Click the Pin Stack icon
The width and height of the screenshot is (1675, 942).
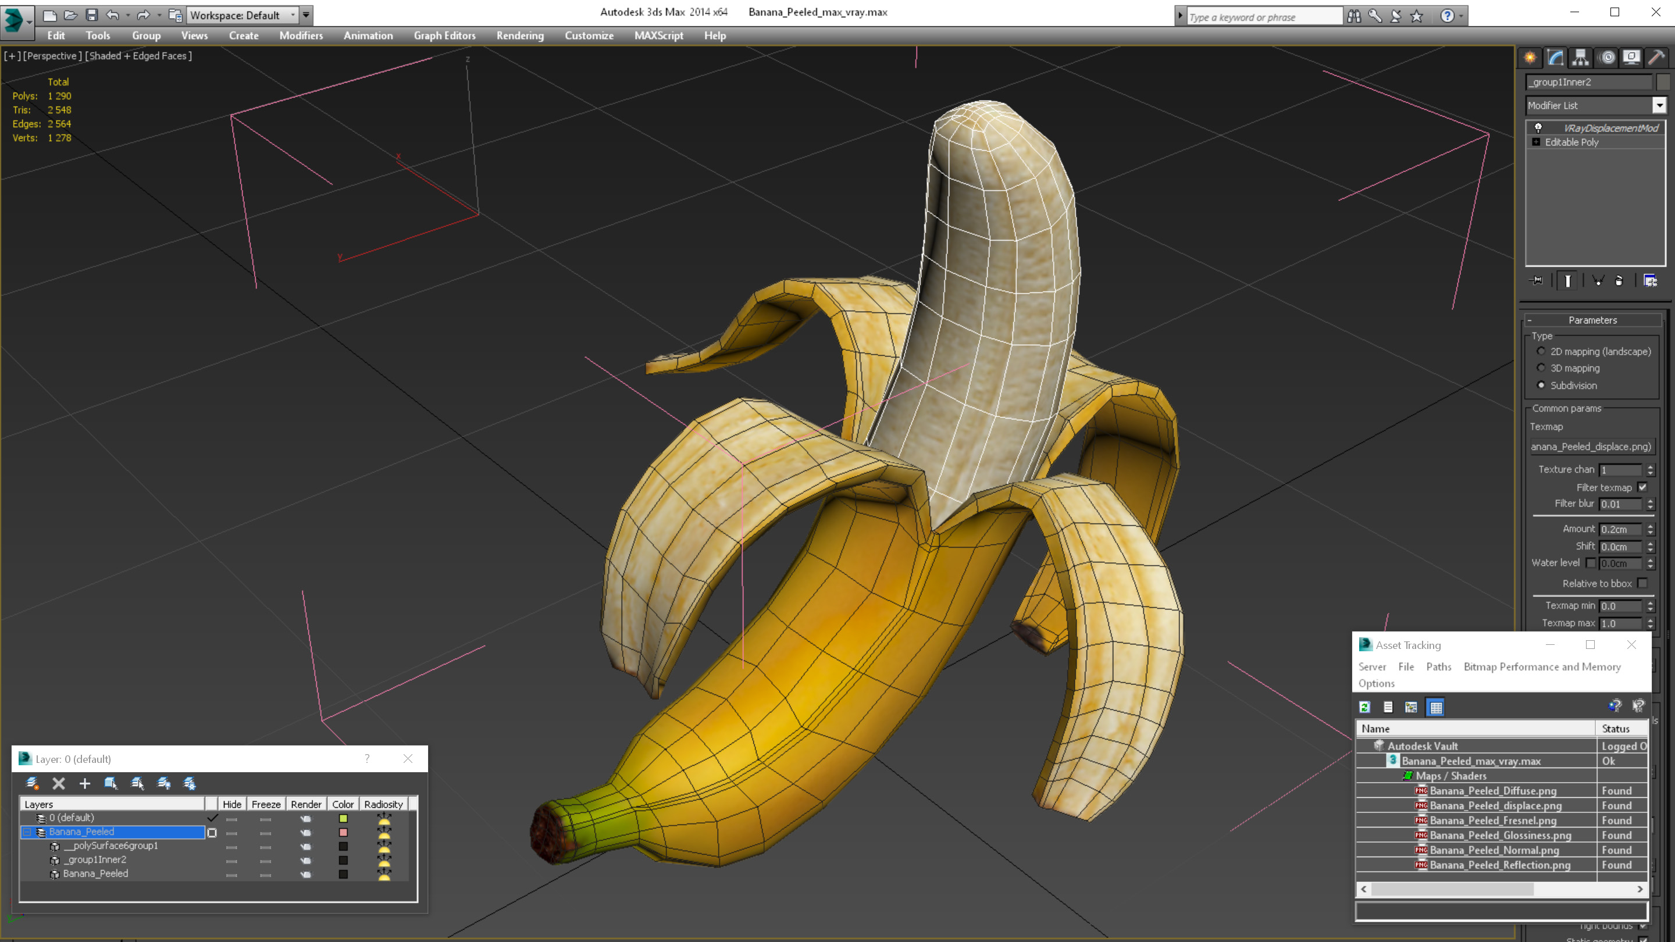[x=1537, y=281]
